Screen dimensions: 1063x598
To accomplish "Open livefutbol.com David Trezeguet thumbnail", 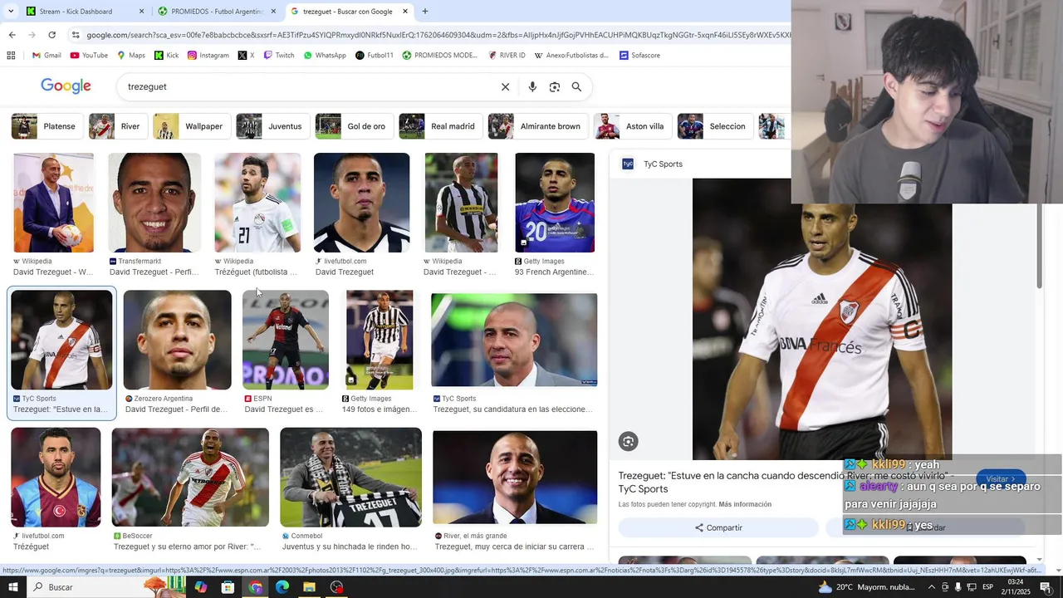I will (361, 203).
